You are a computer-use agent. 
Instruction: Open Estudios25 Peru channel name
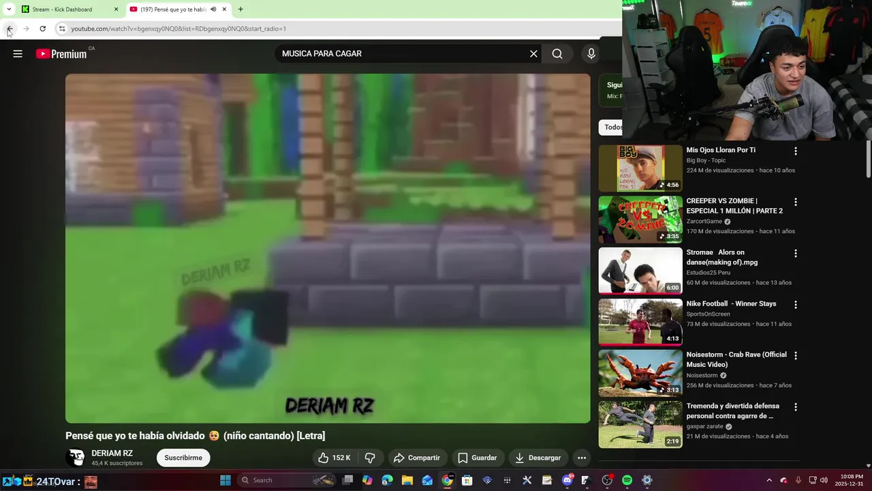(708, 273)
